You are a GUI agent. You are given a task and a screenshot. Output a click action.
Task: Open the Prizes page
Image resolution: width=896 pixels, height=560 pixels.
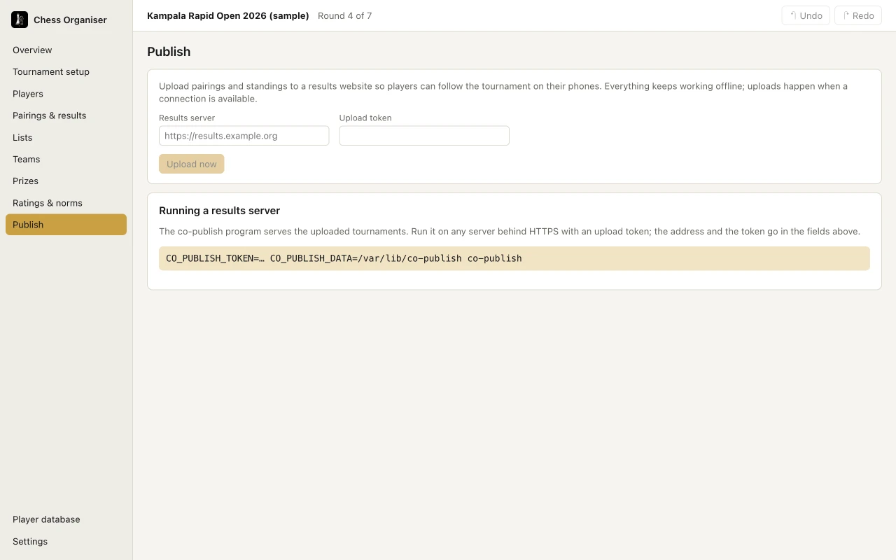coord(66,181)
